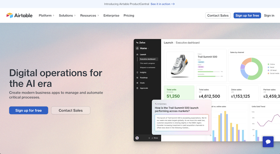280x154 pixels.
Task: Click the 3P Retail legend color dot
Action: pos(268,70)
